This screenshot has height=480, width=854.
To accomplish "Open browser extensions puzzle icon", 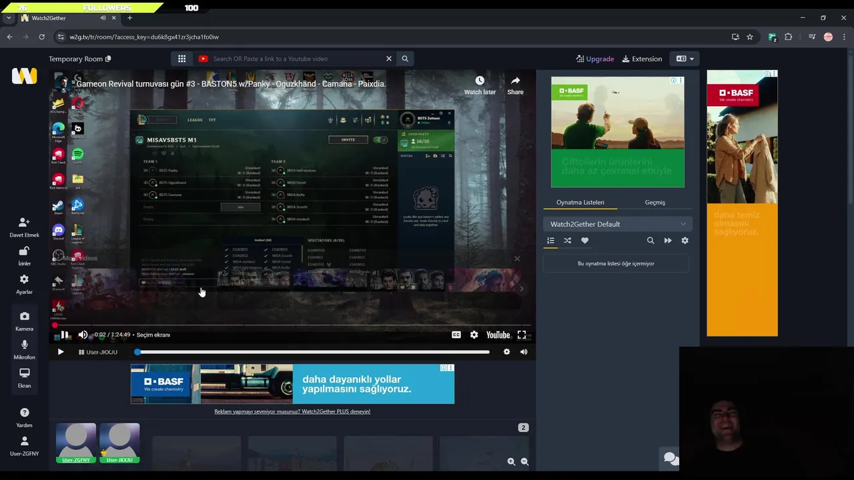I will (788, 37).
